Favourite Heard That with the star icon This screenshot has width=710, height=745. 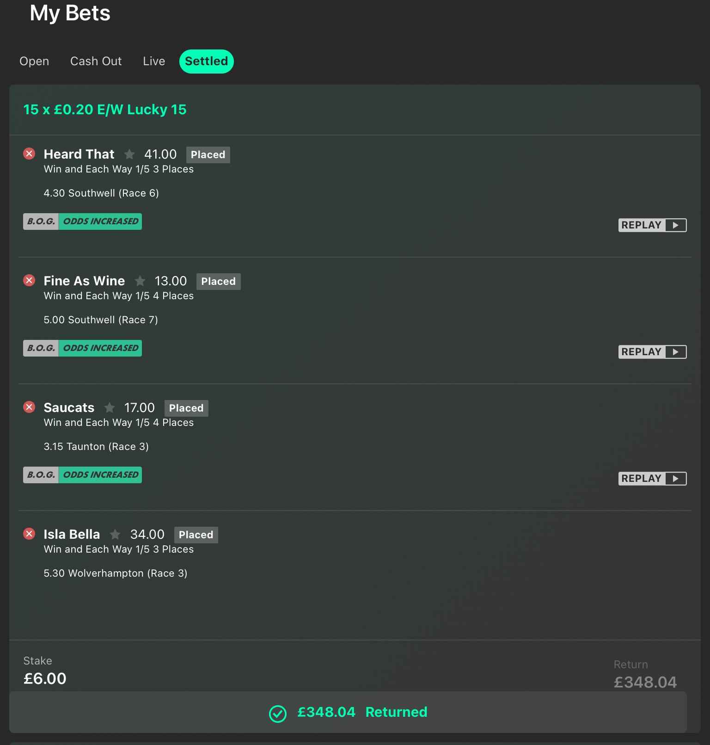click(129, 154)
